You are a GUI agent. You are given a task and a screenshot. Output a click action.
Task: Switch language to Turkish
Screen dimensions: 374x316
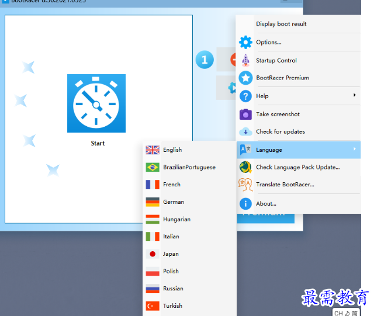pos(189,306)
